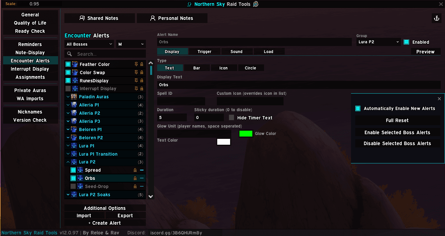This screenshot has width=445, height=236.
Task: Click the Alleria P1 boss icon
Action: pyautogui.click(x=74, y=105)
